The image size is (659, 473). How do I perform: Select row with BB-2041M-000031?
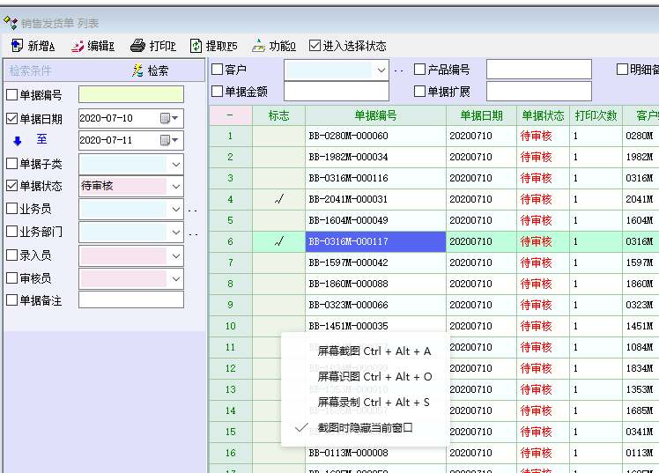(x=375, y=199)
